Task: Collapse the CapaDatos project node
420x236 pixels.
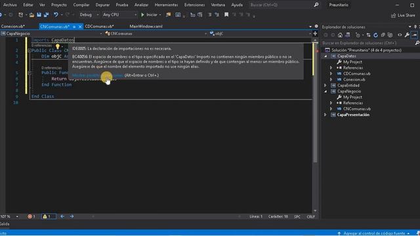Action: 325,56
